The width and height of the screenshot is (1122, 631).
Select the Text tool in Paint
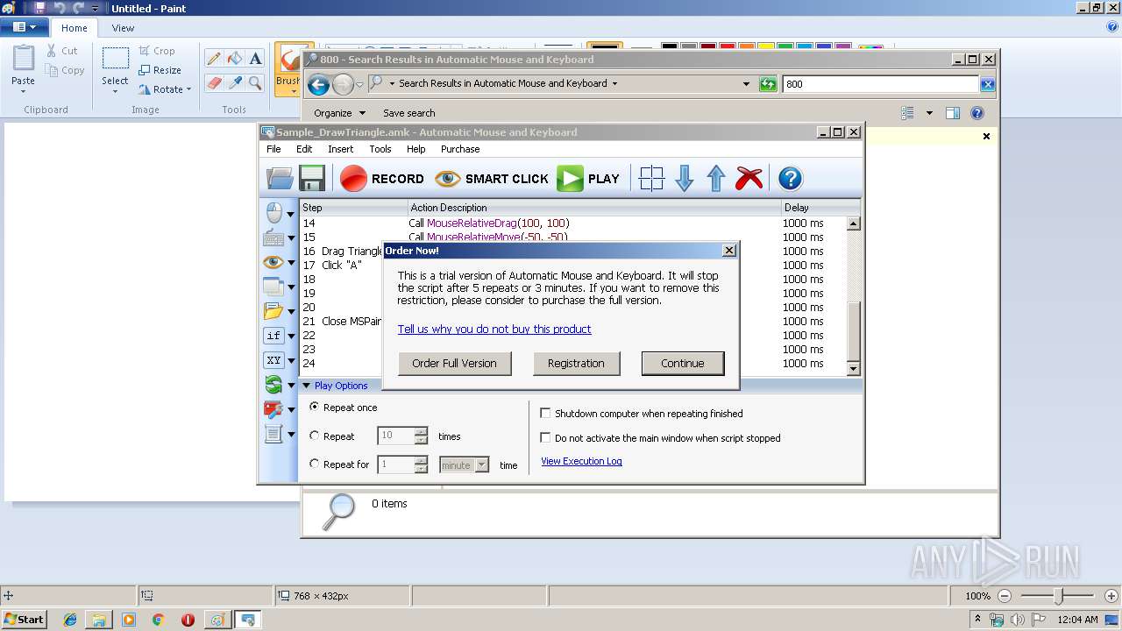click(255, 59)
